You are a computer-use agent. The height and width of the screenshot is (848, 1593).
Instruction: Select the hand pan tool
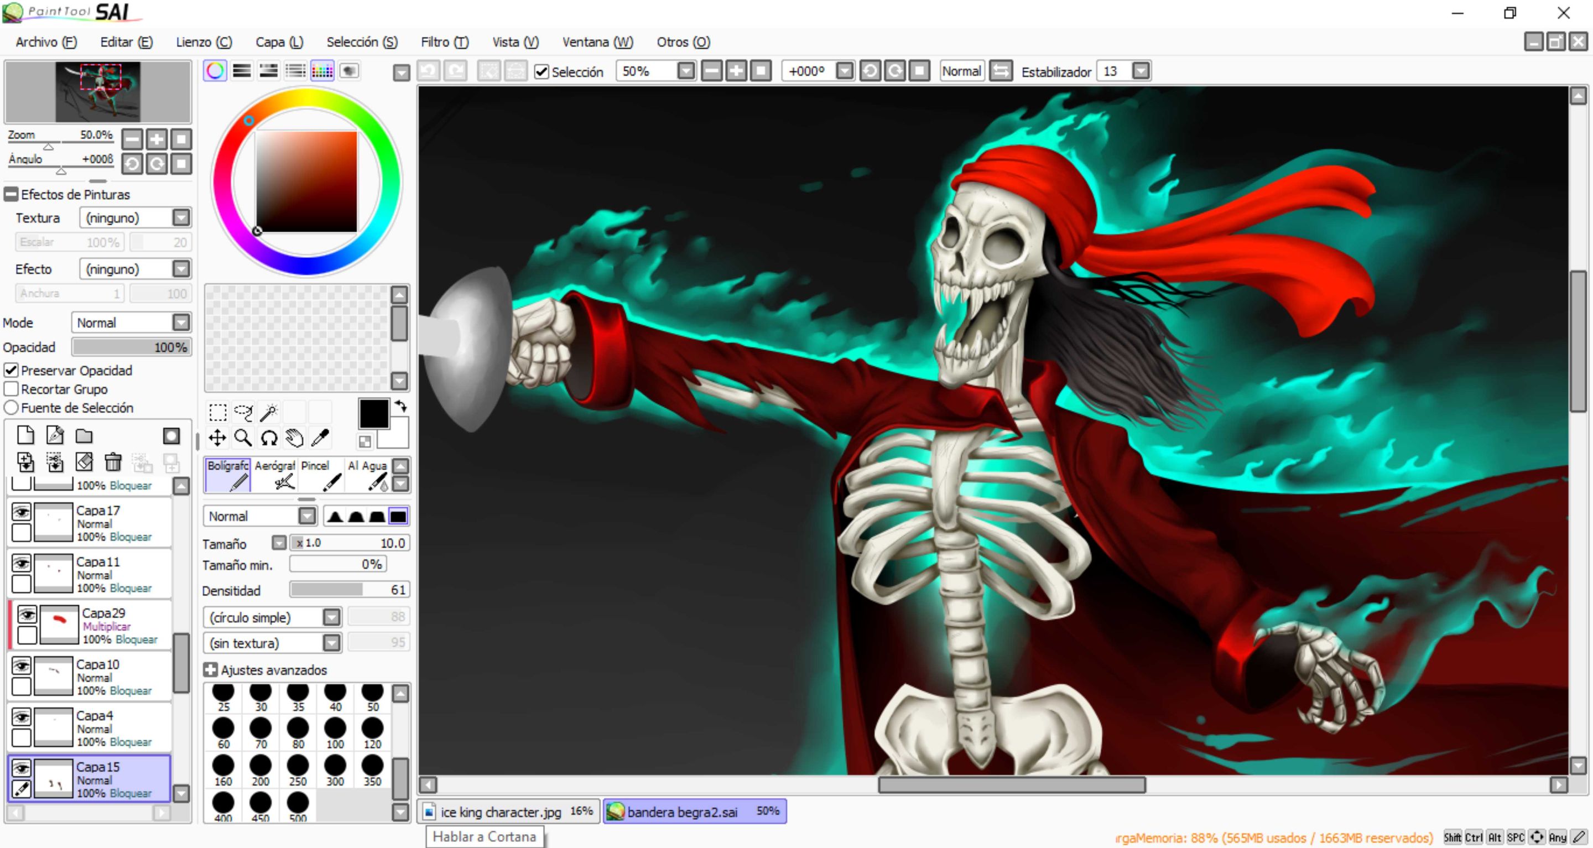pyautogui.click(x=294, y=438)
